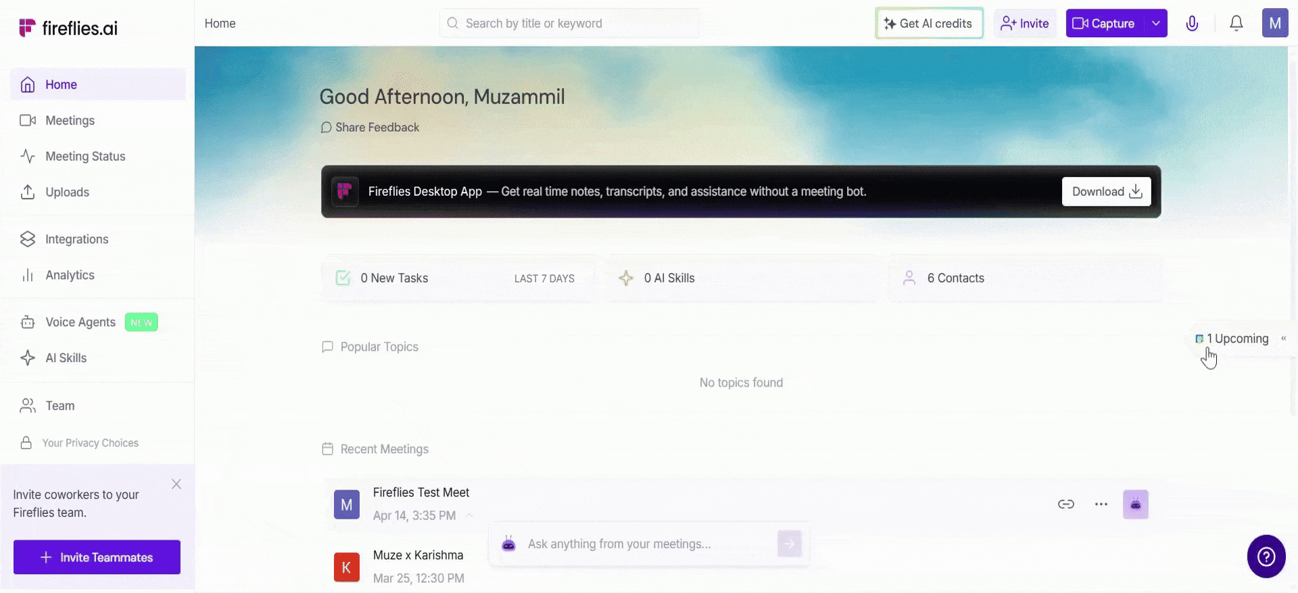Dismiss the invite coworkers card
The width and height of the screenshot is (1298, 593).
pyautogui.click(x=176, y=484)
